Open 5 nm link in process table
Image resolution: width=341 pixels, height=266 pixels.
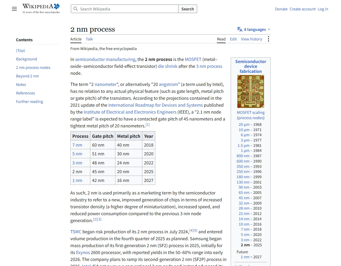[77, 154]
